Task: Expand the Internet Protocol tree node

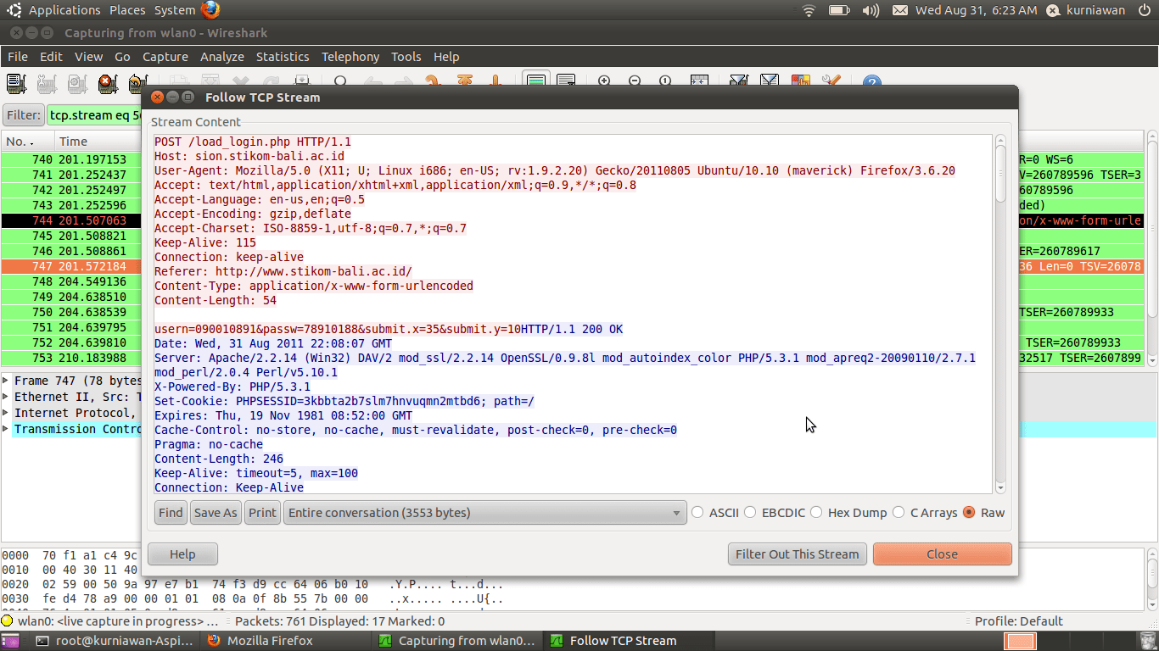Action: point(6,413)
